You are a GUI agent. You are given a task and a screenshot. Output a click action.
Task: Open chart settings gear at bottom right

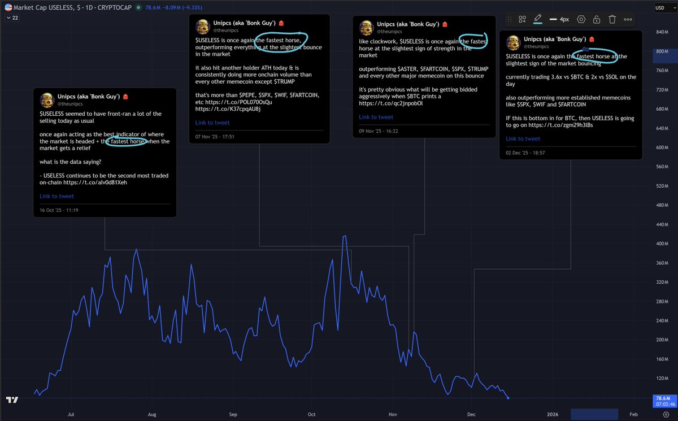point(666,414)
